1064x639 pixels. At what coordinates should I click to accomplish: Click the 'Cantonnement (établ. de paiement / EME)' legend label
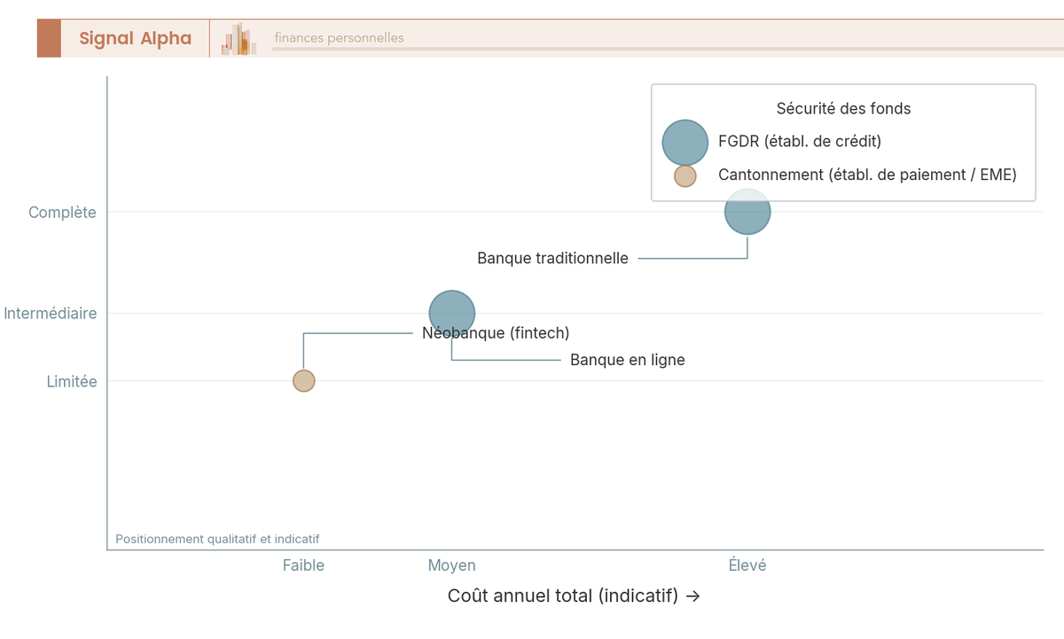[867, 175]
